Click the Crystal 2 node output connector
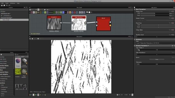The height and width of the screenshot is (98, 175). coord(61,23)
